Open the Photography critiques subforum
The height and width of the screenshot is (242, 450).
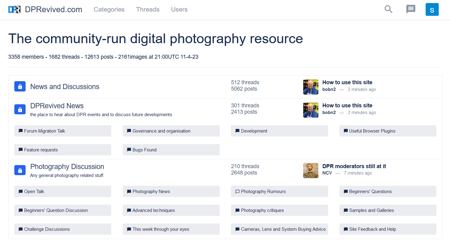click(x=279, y=210)
